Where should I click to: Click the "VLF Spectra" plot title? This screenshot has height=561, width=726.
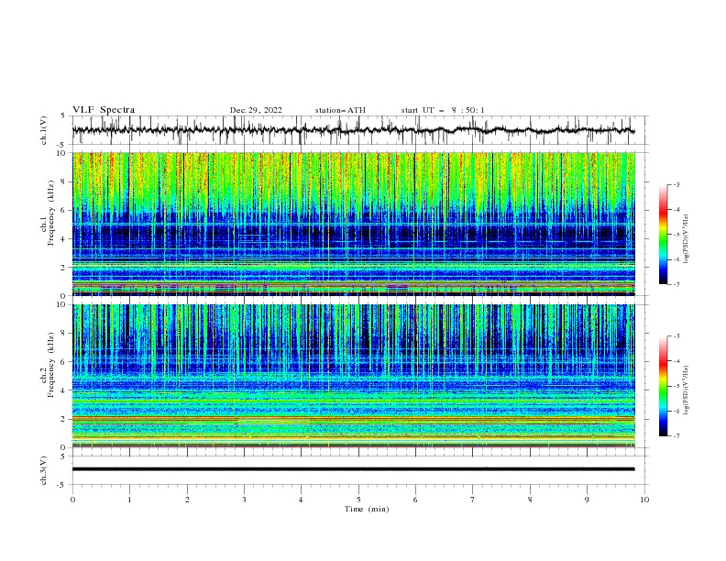104,110
